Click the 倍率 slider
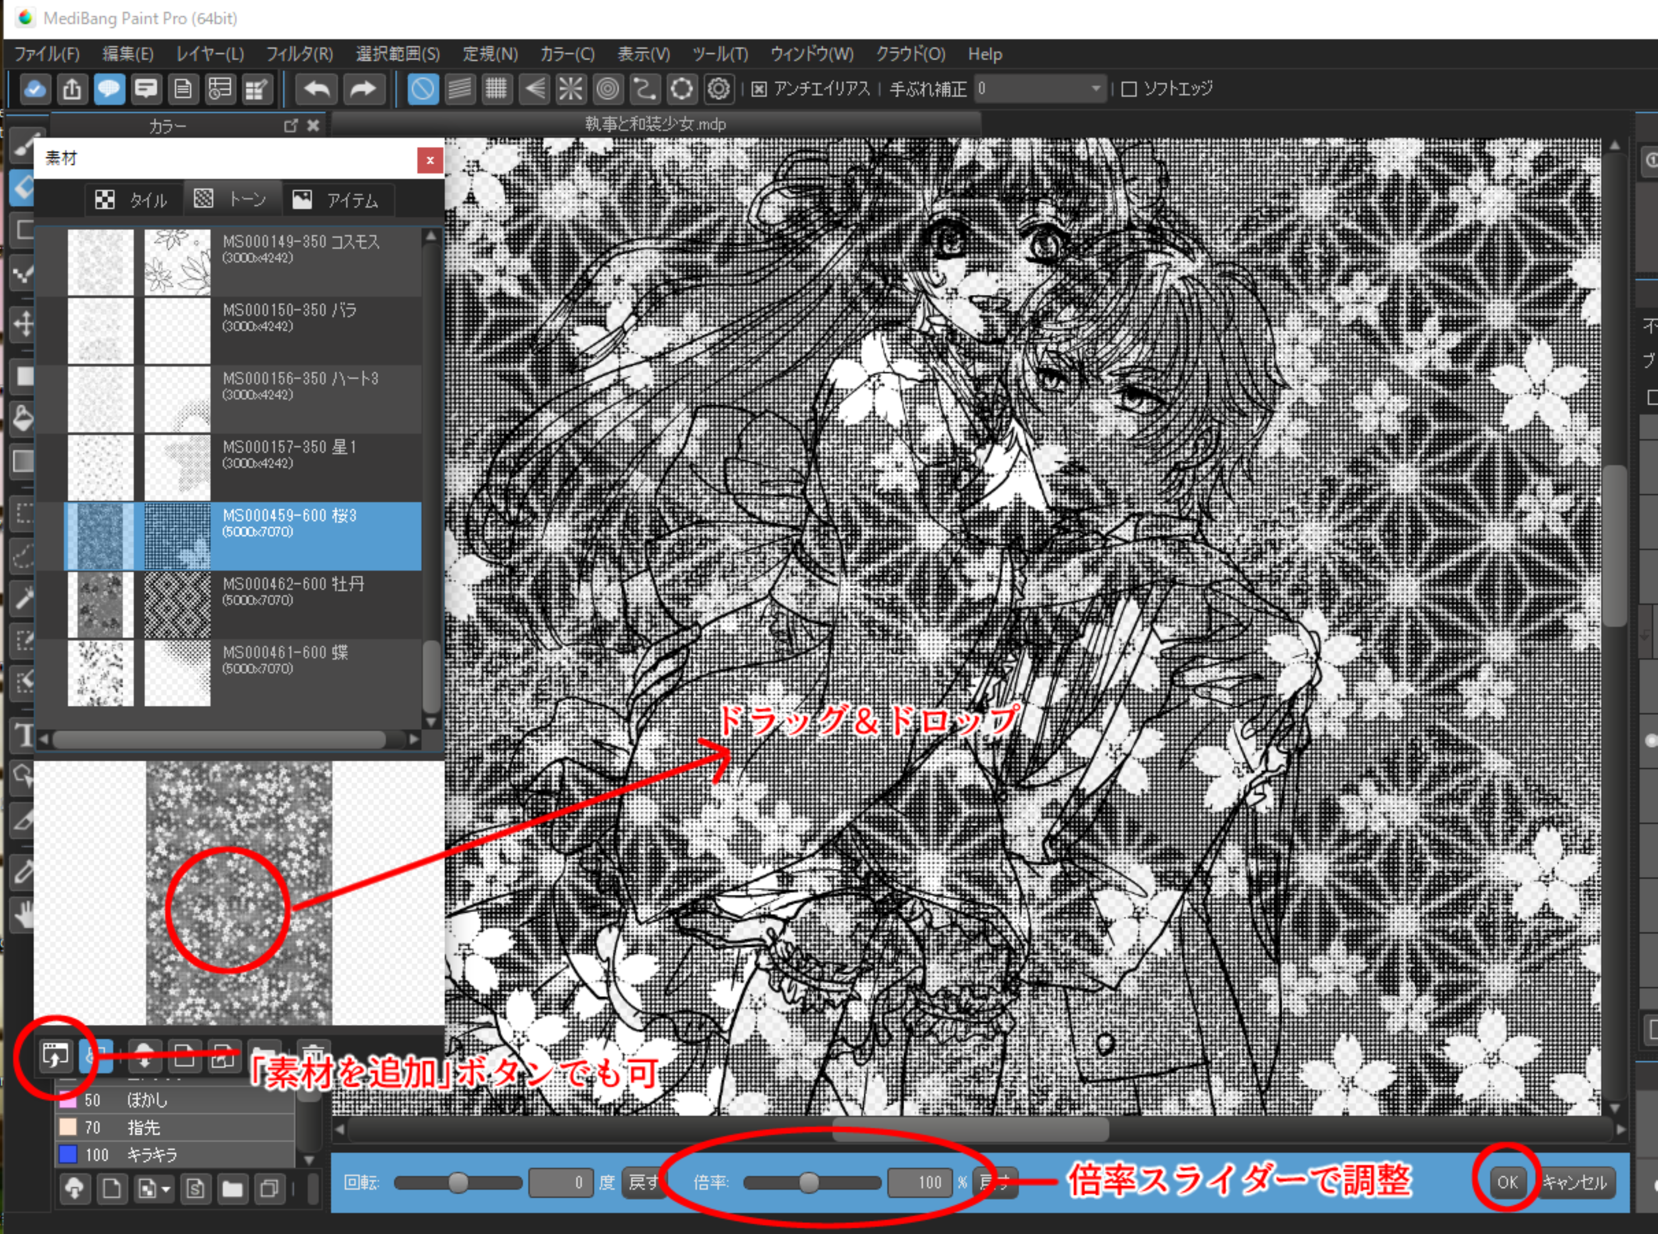 pyautogui.click(x=812, y=1182)
